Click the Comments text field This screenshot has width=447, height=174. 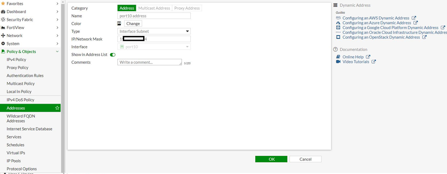[149, 62]
